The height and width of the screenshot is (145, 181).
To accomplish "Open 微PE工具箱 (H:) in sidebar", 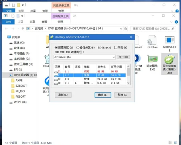I will (x=21, y=64).
